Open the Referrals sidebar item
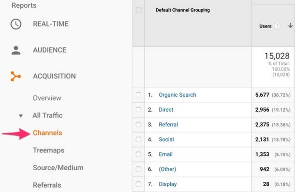The width and height of the screenshot is (295, 192). pyautogui.click(x=47, y=185)
